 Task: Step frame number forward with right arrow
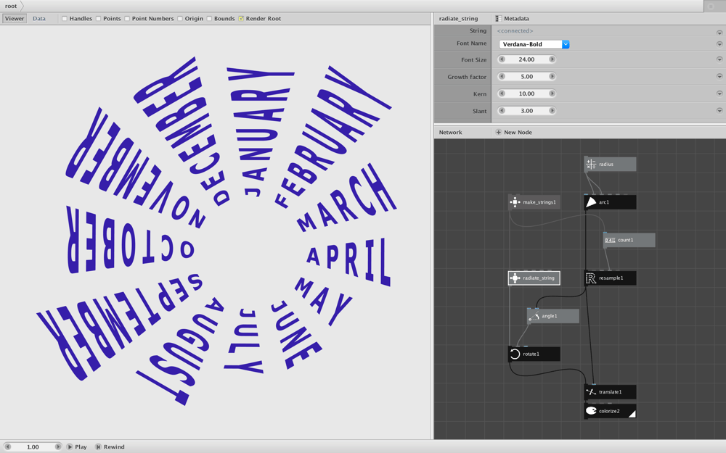(58, 446)
